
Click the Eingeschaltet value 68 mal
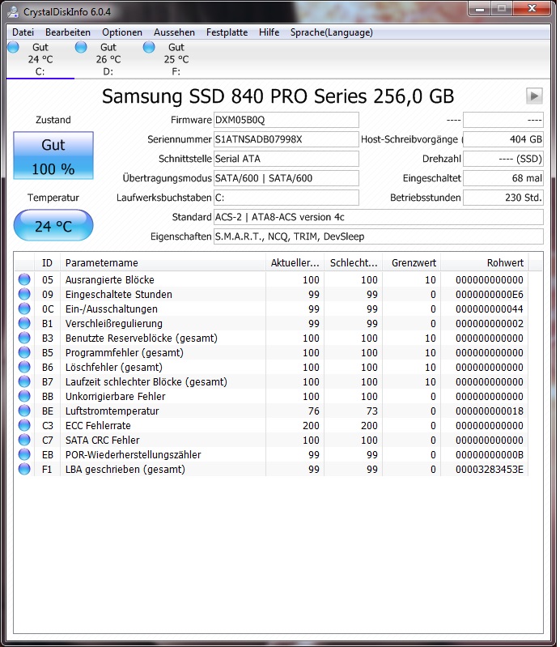click(x=503, y=178)
